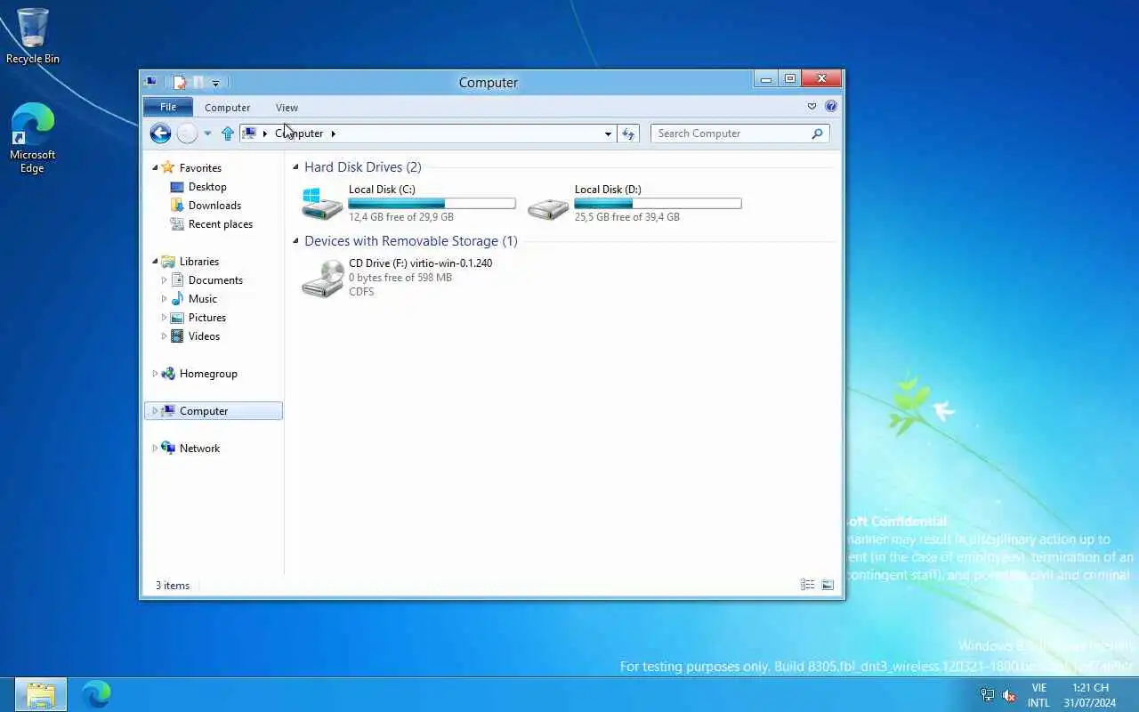This screenshot has width=1139, height=712.
Task: Expand the Homegroup tree arrow
Action: coord(155,374)
